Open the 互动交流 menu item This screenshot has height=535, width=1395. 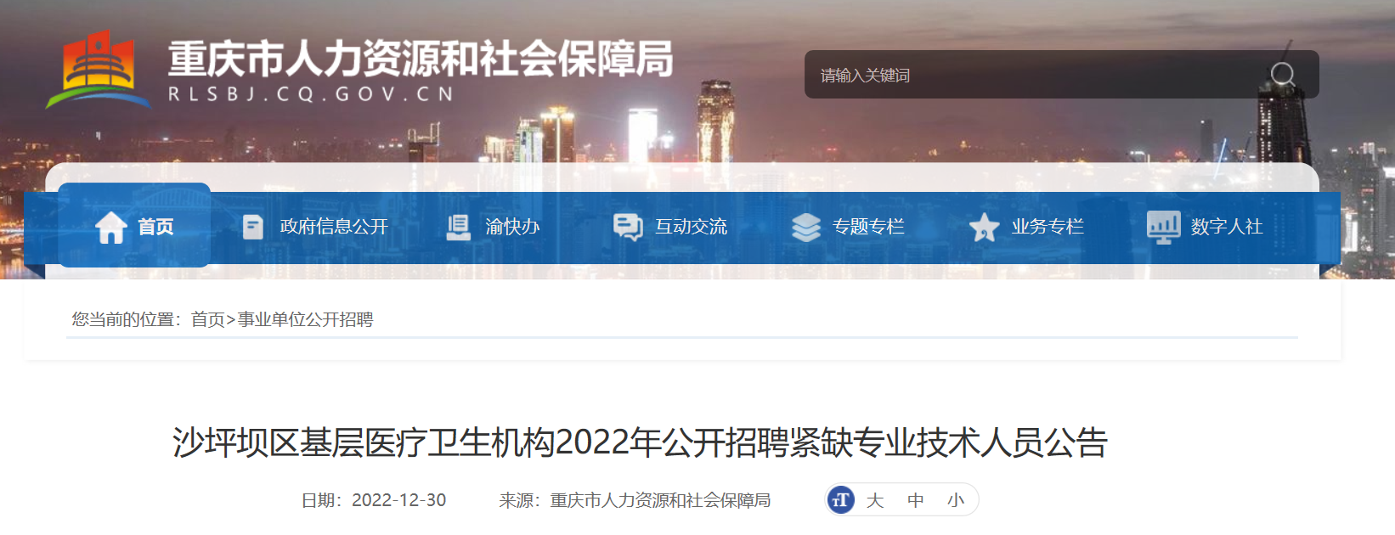coord(691,227)
